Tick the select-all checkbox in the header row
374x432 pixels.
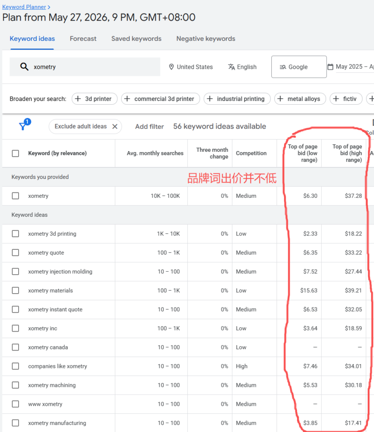pyautogui.click(x=16, y=154)
